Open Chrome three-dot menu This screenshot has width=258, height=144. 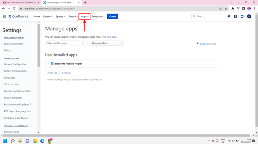[x=254, y=9]
